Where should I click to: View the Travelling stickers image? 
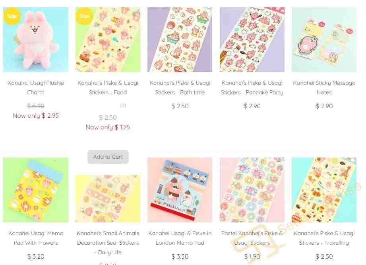[324, 190]
